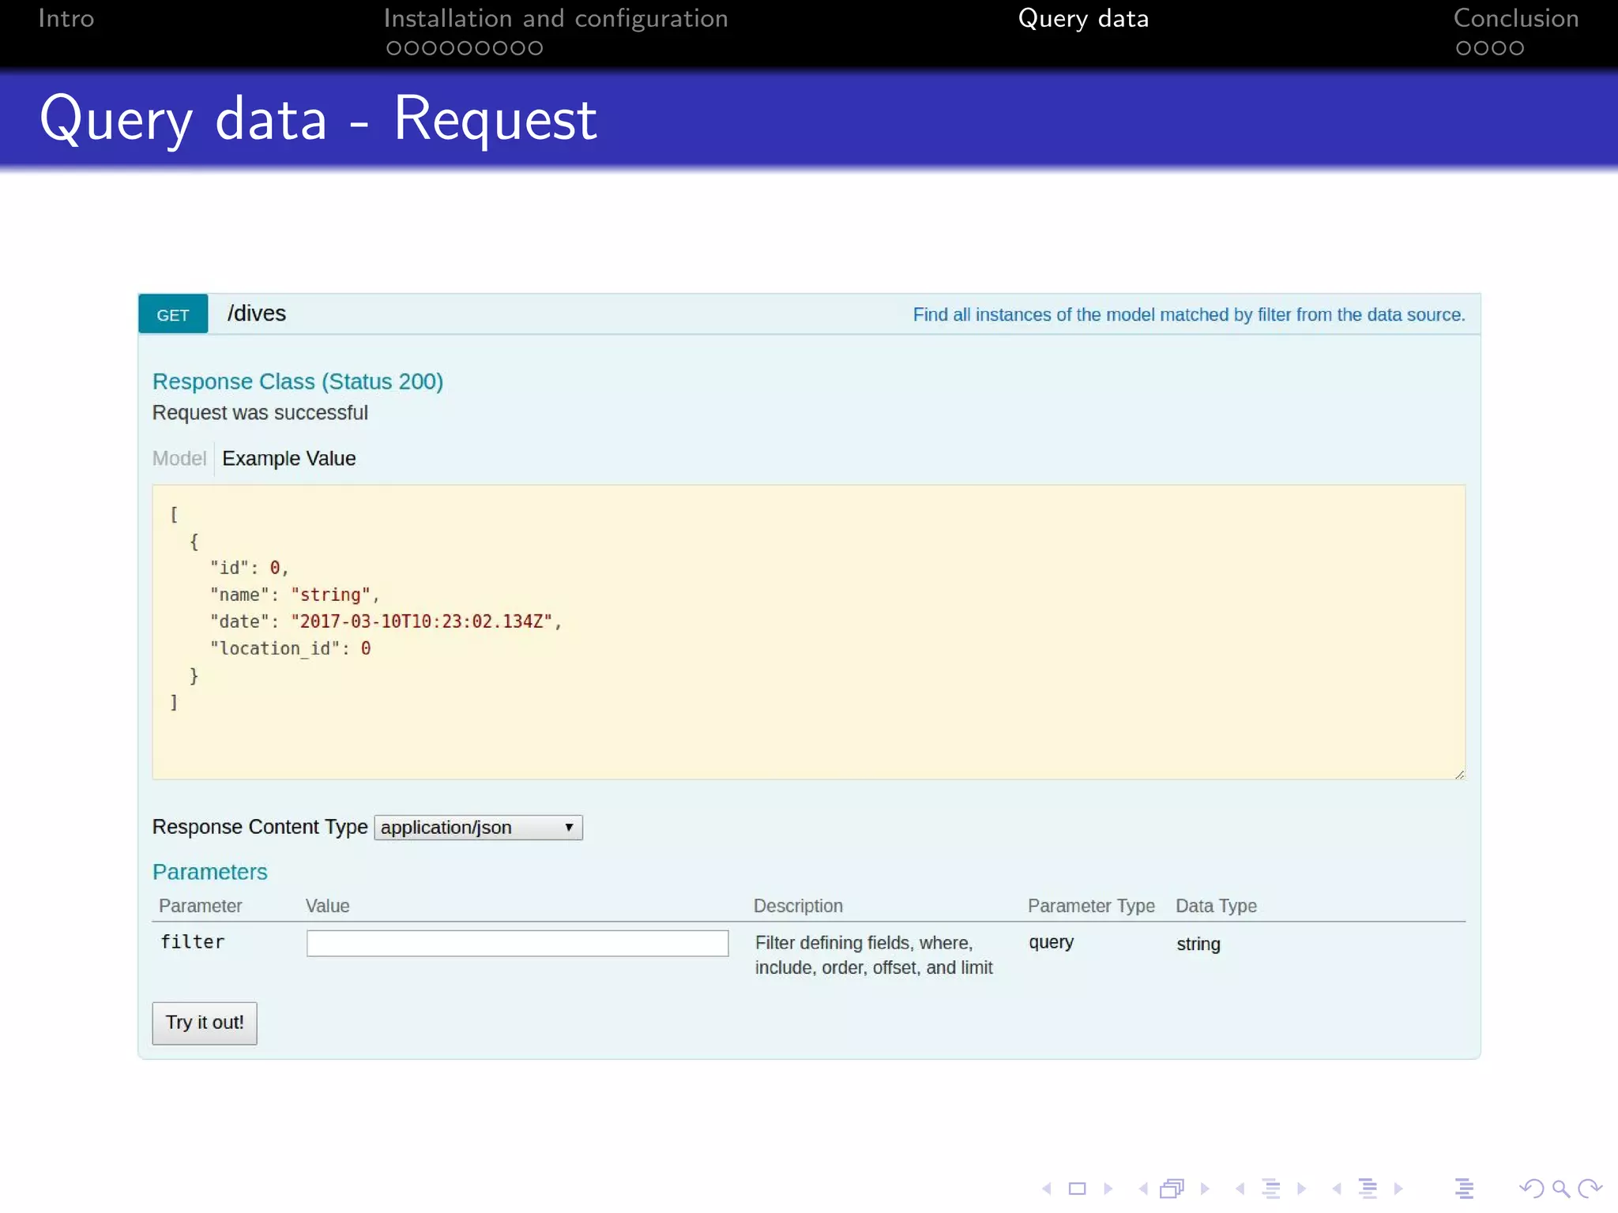1618x1213 pixels.
Task: Switch to the Example Value tab
Action: 289,458
